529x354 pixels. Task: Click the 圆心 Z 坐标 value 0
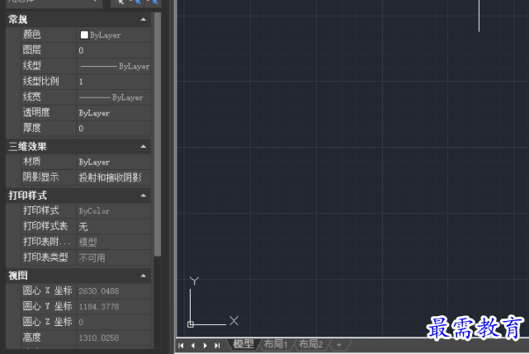pyautogui.click(x=113, y=322)
